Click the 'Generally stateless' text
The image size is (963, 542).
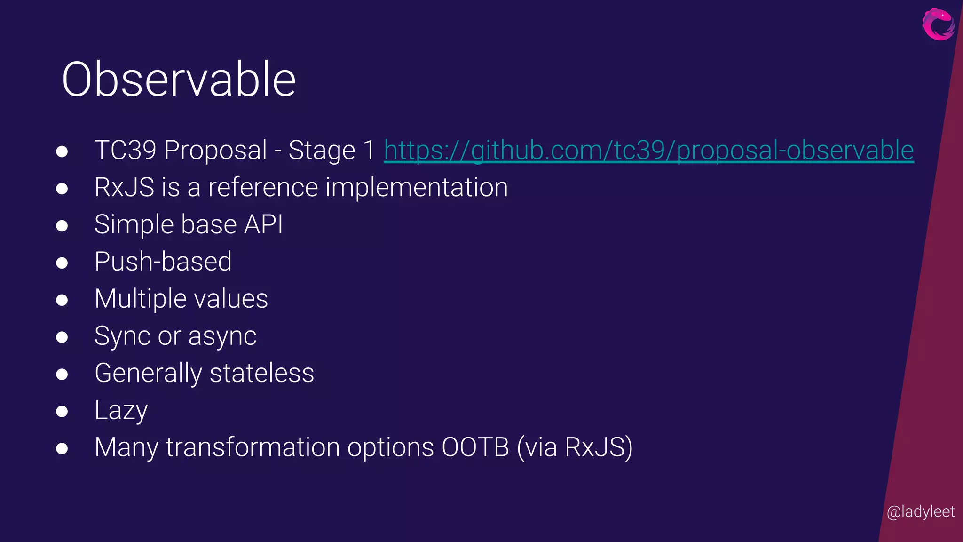point(204,374)
